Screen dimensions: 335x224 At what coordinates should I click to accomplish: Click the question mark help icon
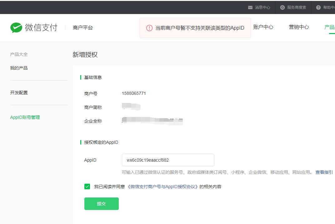[318, 7]
